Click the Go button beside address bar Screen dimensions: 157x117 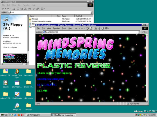click(x=144, y=32)
